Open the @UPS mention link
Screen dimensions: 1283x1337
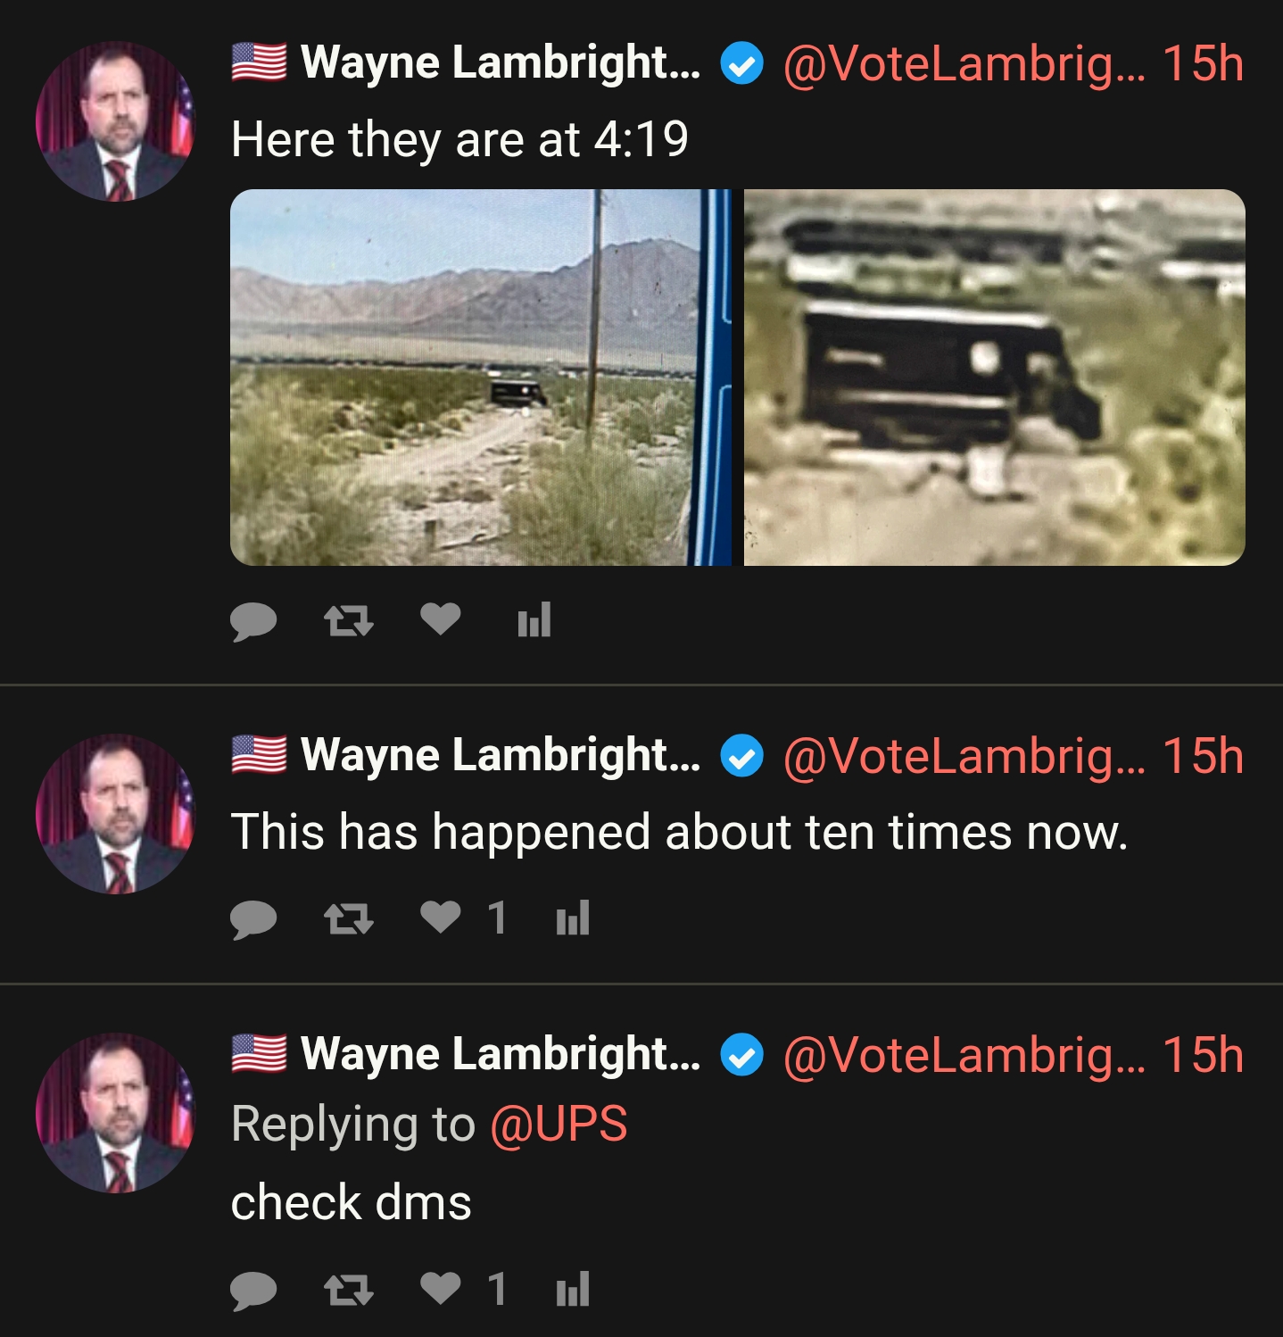point(559,1124)
